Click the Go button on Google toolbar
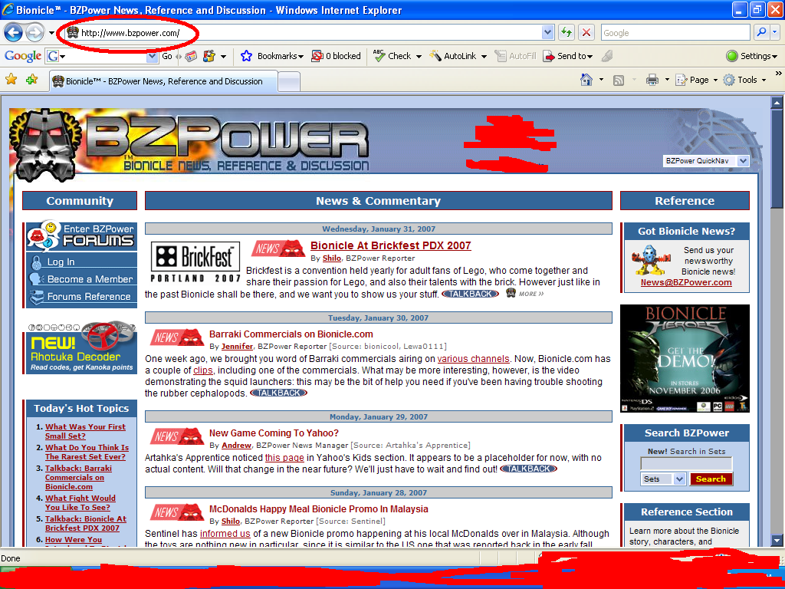Viewport: 785px width, 589px height. pos(166,56)
